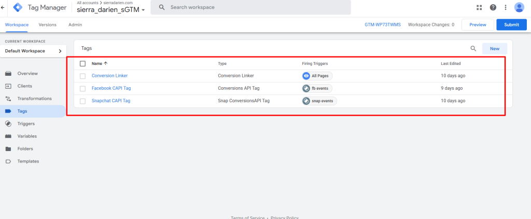Click the Variables sidebar icon
Viewport: 531px width, 219px height.
pyautogui.click(x=8, y=136)
